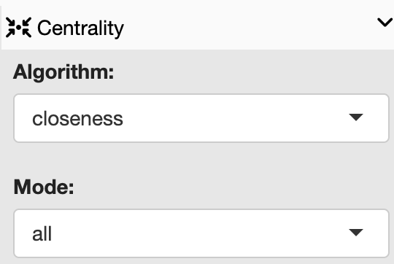Click blank space inside Algorithm box after closeness

coord(233,118)
